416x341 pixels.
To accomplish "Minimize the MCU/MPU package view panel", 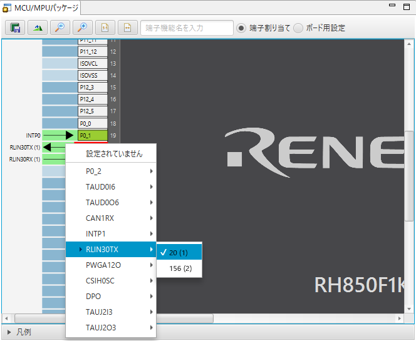I will click(x=392, y=5).
